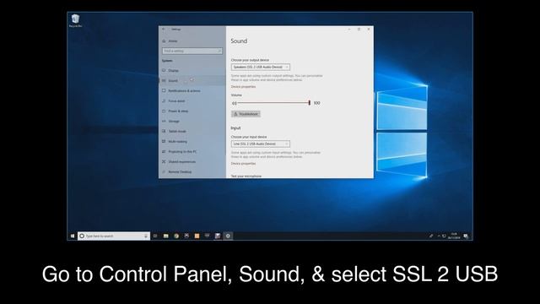Open Task View from the taskbar

tap(155, 236)
